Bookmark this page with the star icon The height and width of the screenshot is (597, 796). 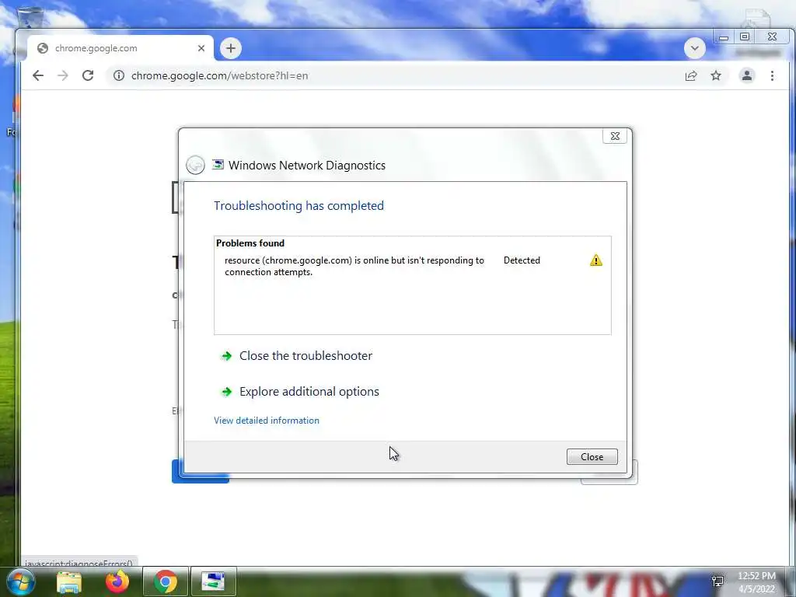[716, 75]
